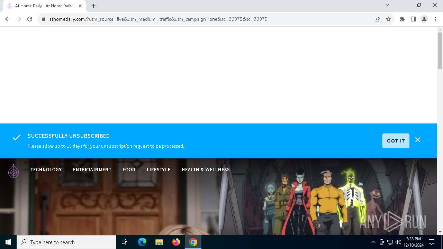The height and width of the screenshot is (249, 443).
Task: Click the vertical scrollbar thumb
Action: (440, 51)
